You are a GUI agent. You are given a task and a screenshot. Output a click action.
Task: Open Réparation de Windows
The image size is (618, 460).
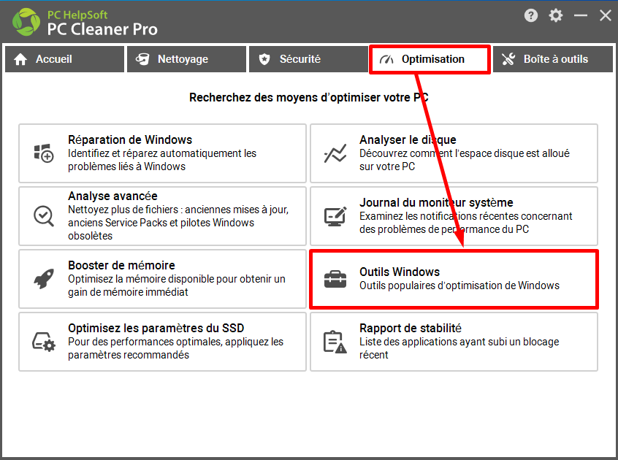pyautogui.click(x=162, y=153)
